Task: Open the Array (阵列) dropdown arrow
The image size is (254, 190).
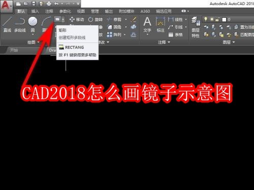Action: (x=125, y=34)
